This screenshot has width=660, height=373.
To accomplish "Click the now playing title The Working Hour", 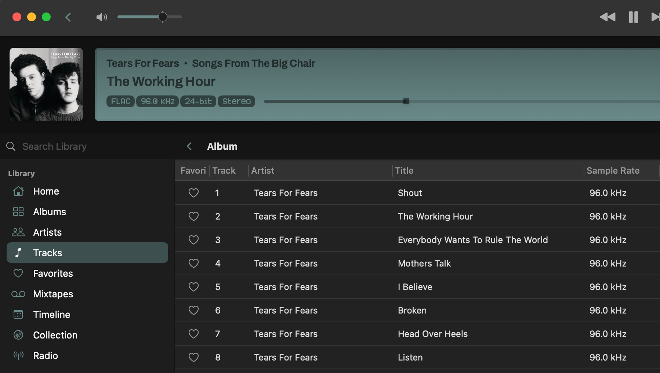I will (x=161, y=82).
